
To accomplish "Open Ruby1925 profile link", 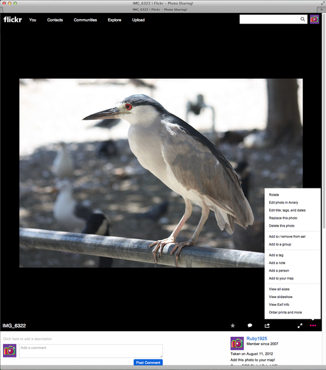I will (257, 339).
